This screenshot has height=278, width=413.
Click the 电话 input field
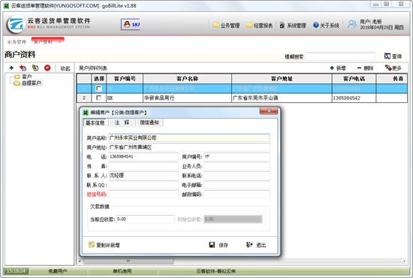point(143,157)
